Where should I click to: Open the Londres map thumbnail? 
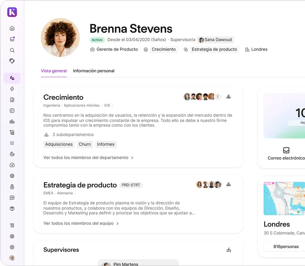(x=284, y=198)
